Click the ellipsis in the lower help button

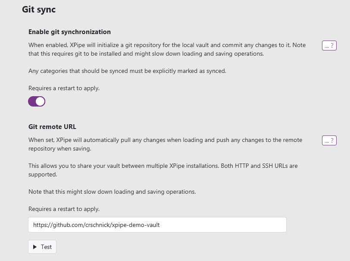(327, 141)
